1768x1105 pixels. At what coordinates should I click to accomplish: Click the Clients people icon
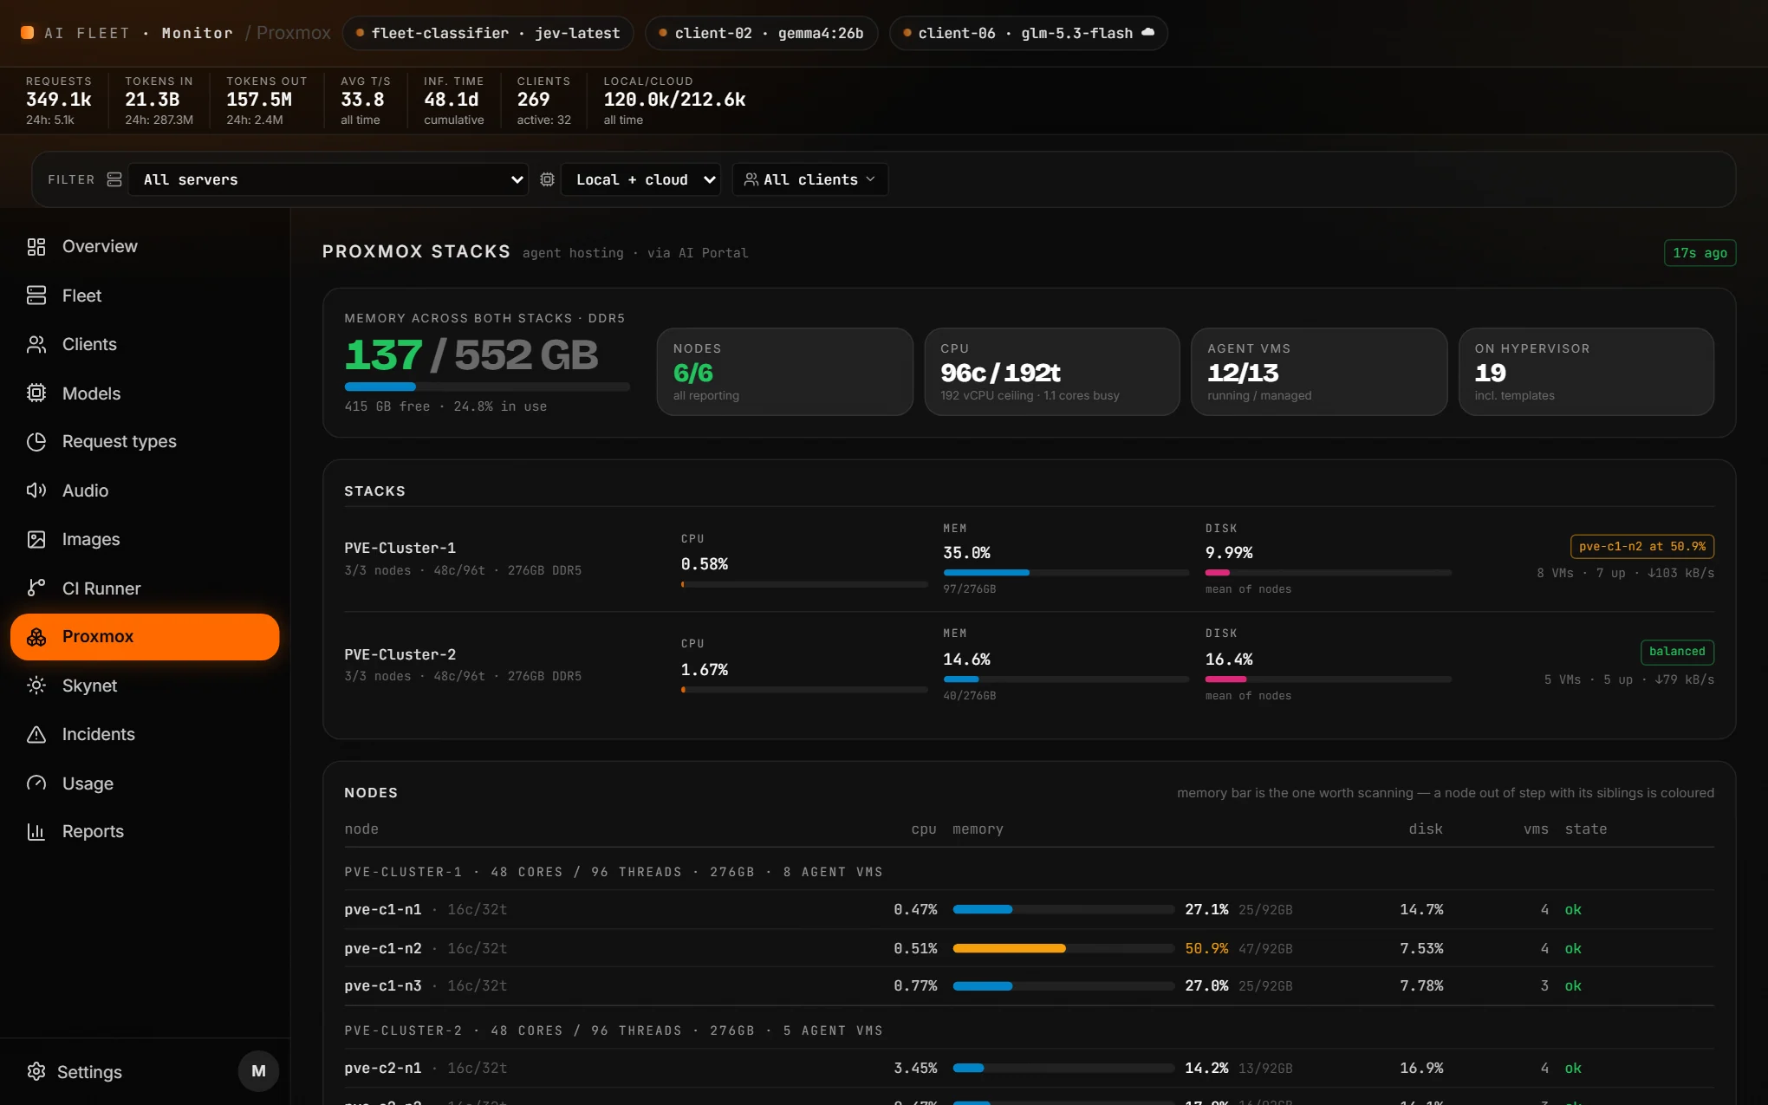[36, 345]
